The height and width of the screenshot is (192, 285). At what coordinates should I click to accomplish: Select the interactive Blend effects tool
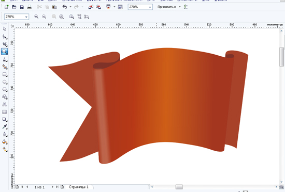[4, 119]
